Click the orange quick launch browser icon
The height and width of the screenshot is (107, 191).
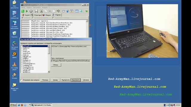[x=22, y=105]
